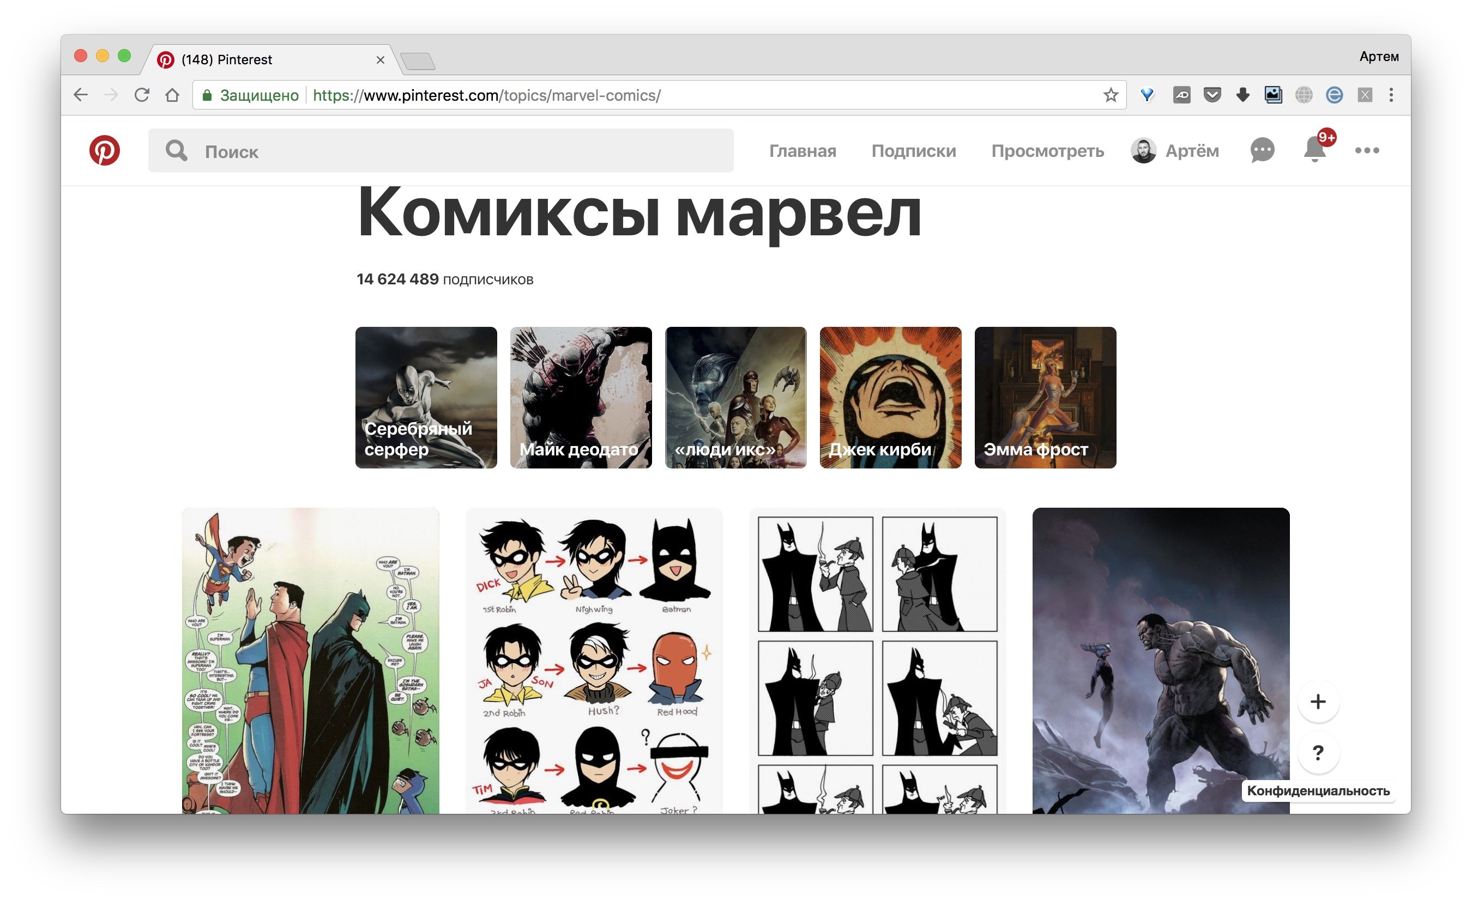Close the Pinterest tab
Screen dimensions: 1472x901
[380, 60]
